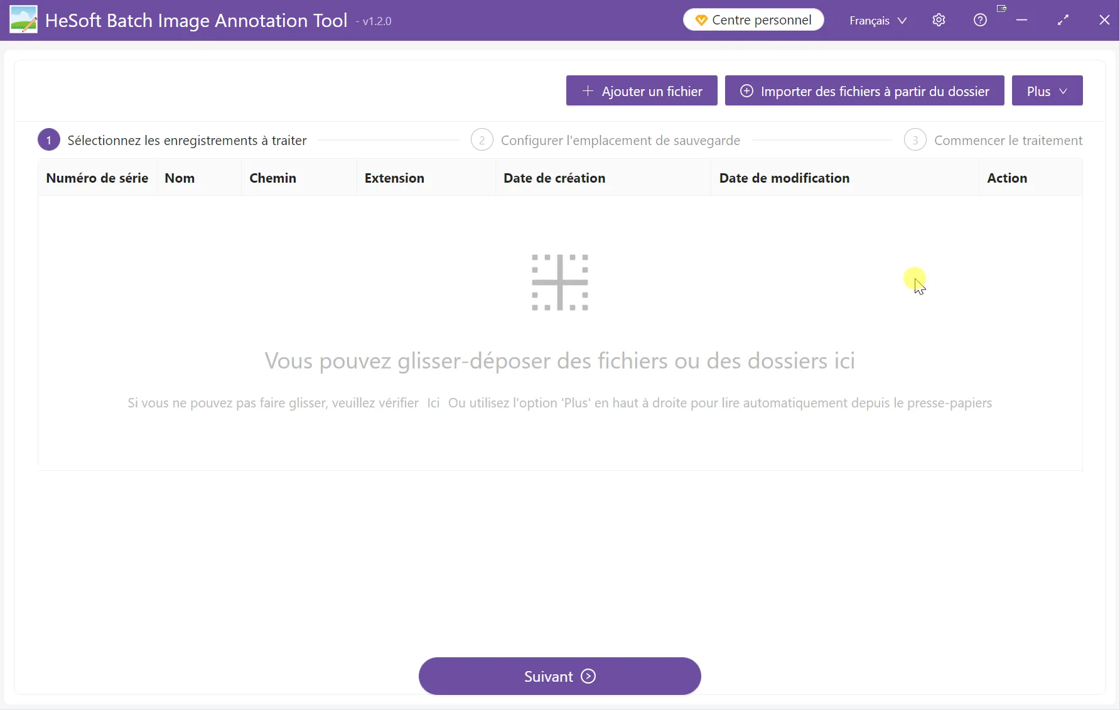Image resolution: width=1120 pixels, height=710 pixels.
Task: Click the small mini-window icon in title bar
Action: [1001, 9]
